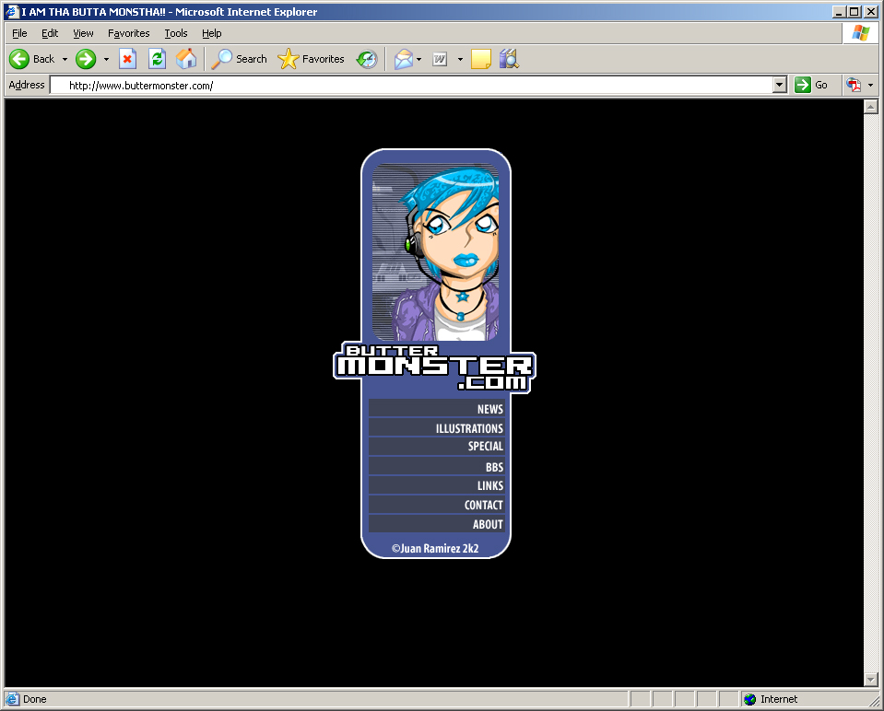Click the scrollbar down arrow

(870, 680)
